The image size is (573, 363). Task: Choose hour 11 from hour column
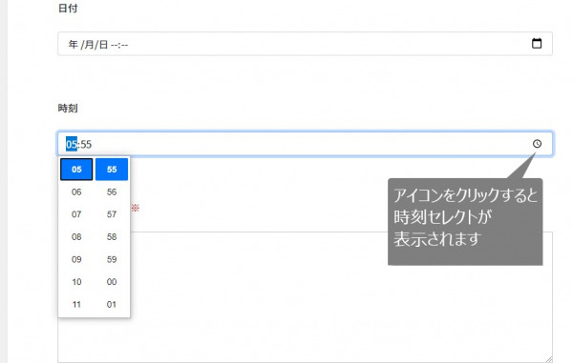pos(76,304)
